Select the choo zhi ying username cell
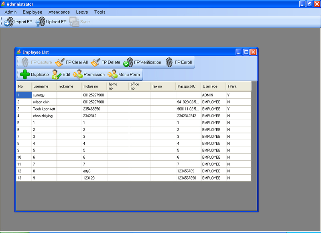 44,116
